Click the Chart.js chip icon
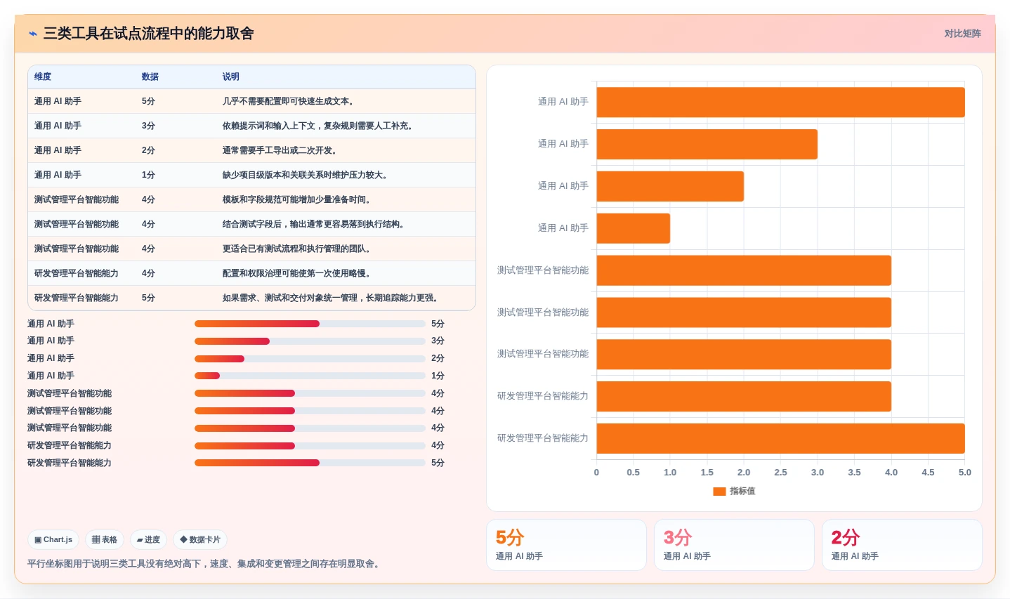This screenshot has width=1010, height=599. (x=38, y=540)
